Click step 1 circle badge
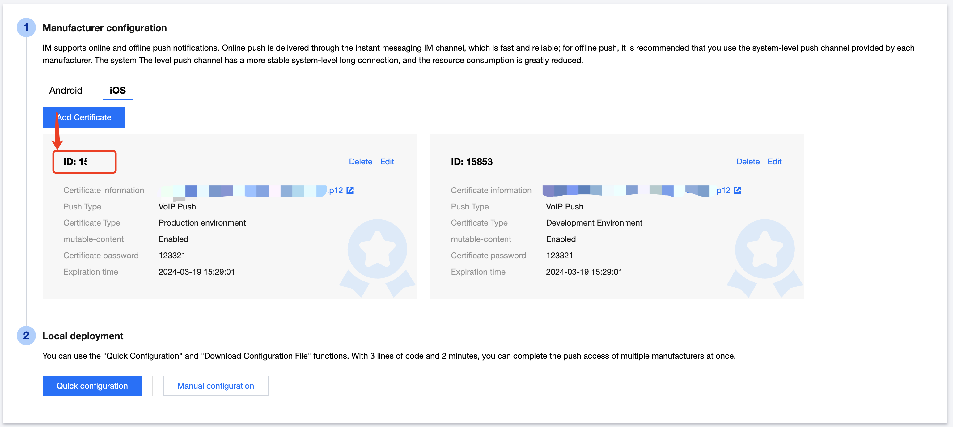Screen dimensions: 953x427 (x=26, y=28)
